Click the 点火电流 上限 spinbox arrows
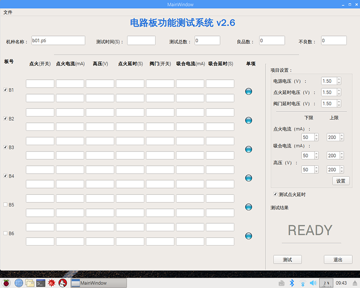Image resolution: width=360 pixels, height=288 pixels. click(342, 137)
